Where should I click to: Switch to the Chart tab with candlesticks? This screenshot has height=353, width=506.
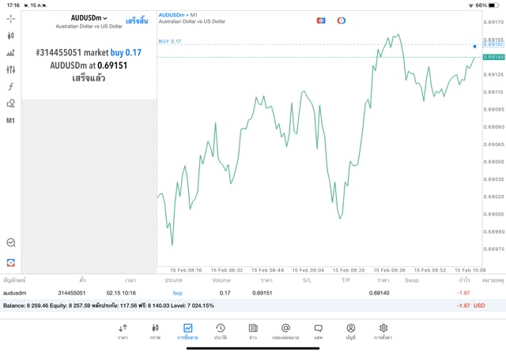[x=155, y=331]
